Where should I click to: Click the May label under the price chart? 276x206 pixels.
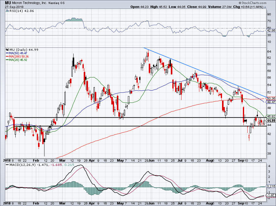(x=121, y=160)
